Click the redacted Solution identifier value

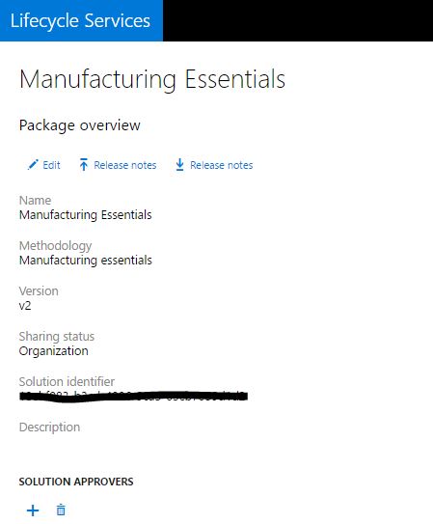(x=133, y=397)
